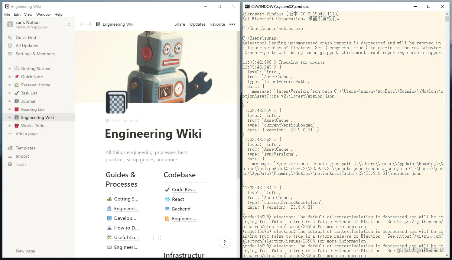Click the Templates icon in sidebar
452x260 pixels.
10,148
